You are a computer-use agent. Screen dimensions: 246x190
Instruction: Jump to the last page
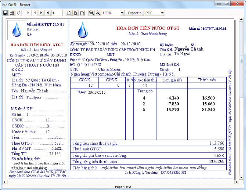48,13
